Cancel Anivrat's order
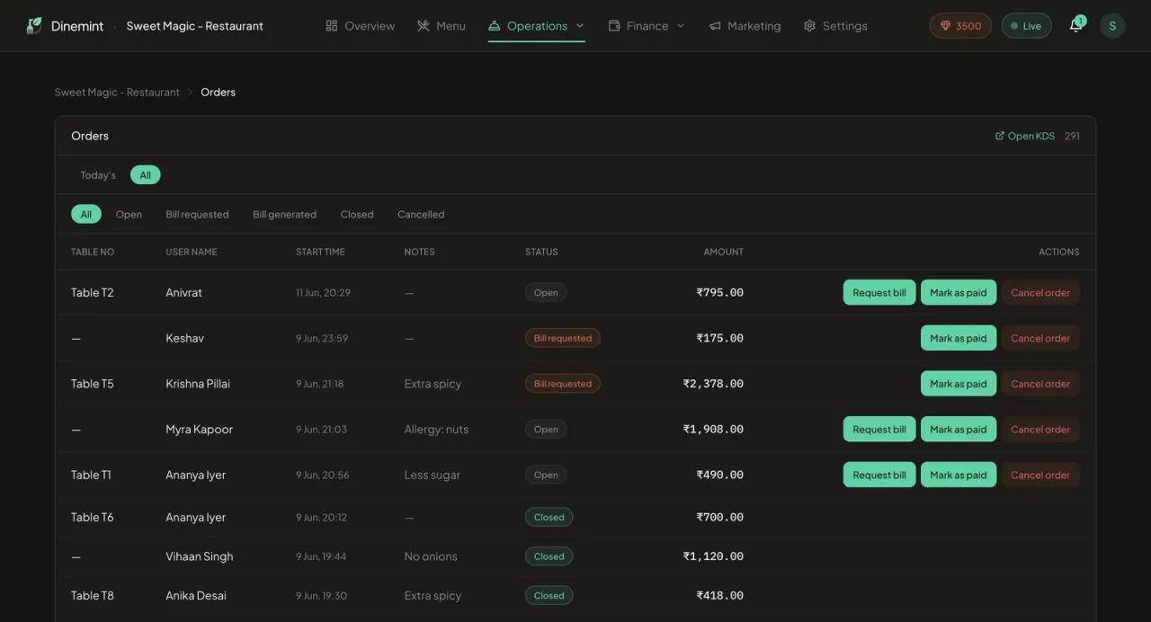The width and height of the screenshot is (1151, 622). (1040, 292)
